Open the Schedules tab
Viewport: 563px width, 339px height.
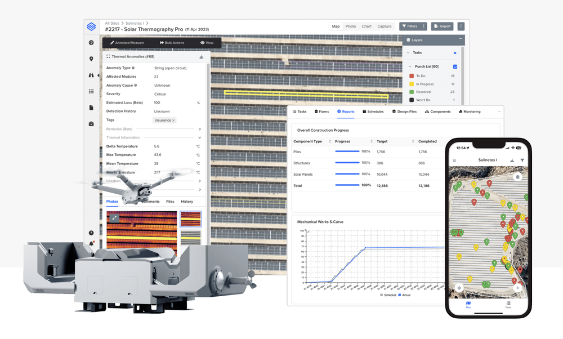point(373,111)
